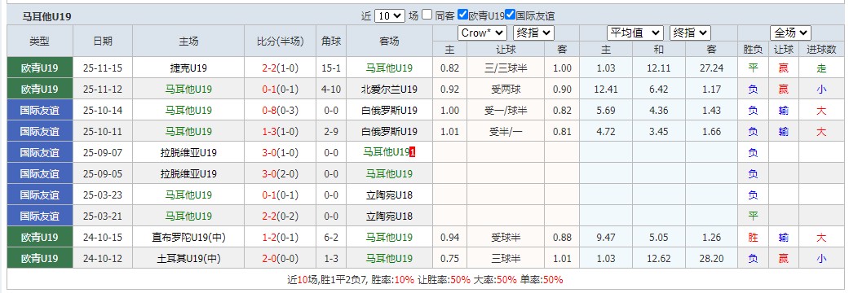The image size is (849, 293).
Task: Click the 受两球 handicap cell
Action: [506, 90]
